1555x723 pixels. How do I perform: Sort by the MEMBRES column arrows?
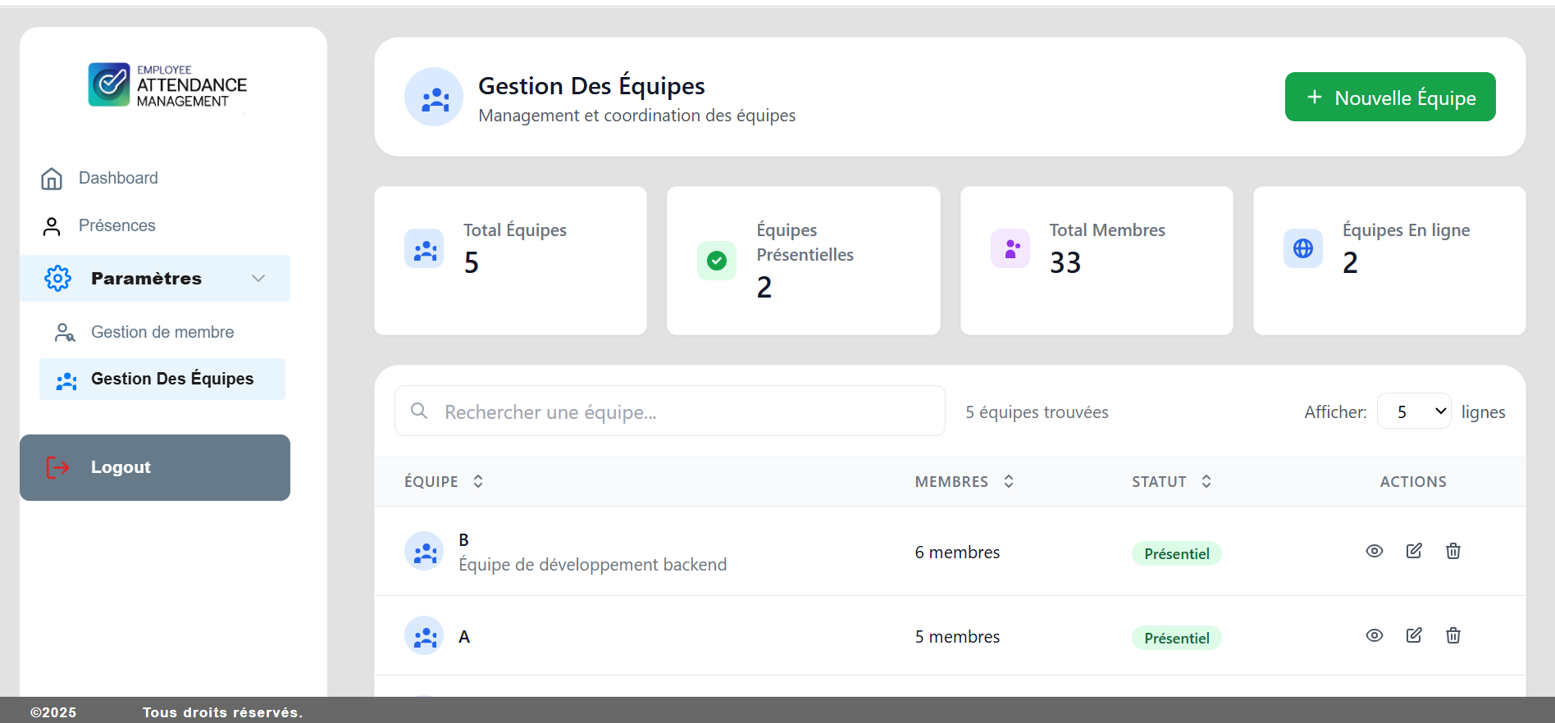coord(1009,482)
